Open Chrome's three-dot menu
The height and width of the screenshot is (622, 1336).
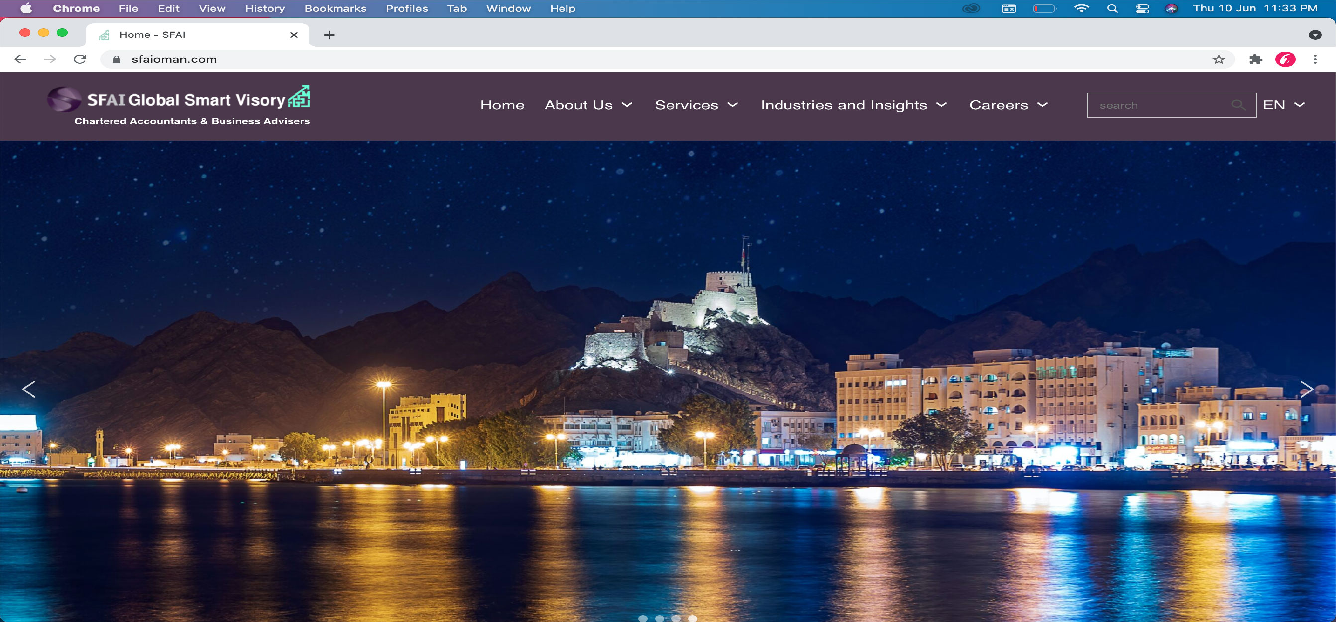click(x=1315, y=59)
